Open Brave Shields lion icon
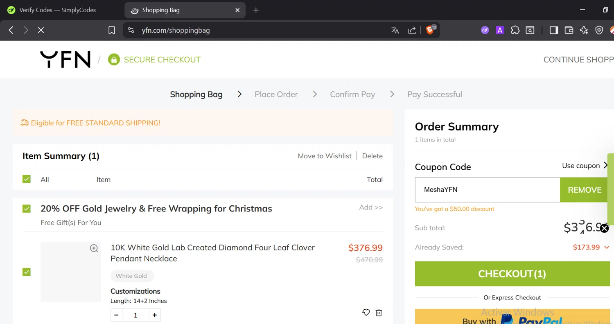Screen dimensions: 614x324 coord(430,30)
